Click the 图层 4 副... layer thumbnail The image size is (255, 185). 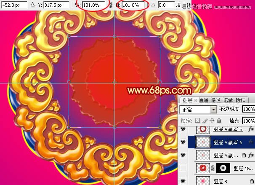click(x=203, y=155)
